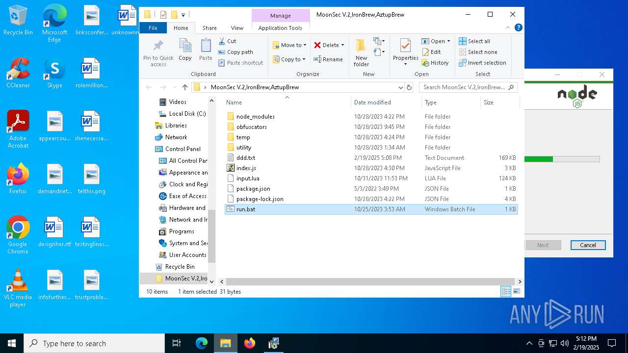Open Edge from the taskbar

[x=202, y=343]
